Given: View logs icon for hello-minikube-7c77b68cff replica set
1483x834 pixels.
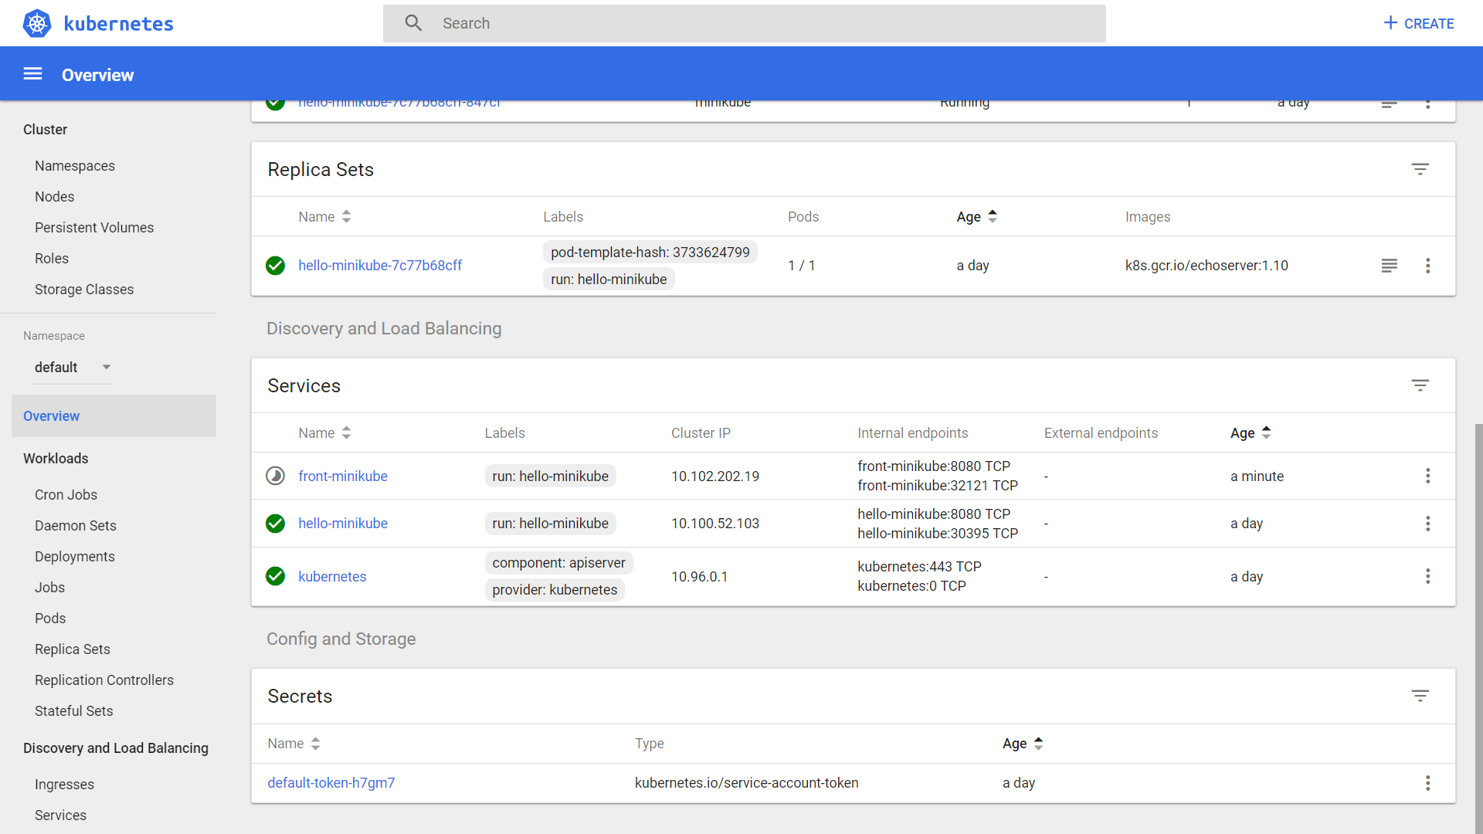Looking at the screenshot, I should [x=1389, y=266].
